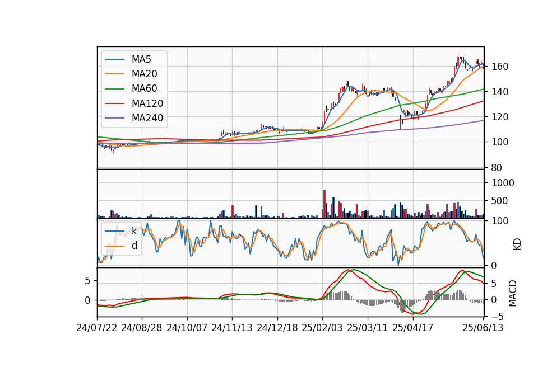Click the MA60 legend label
This screenshot has height=386, width=538.
(144, 89)
